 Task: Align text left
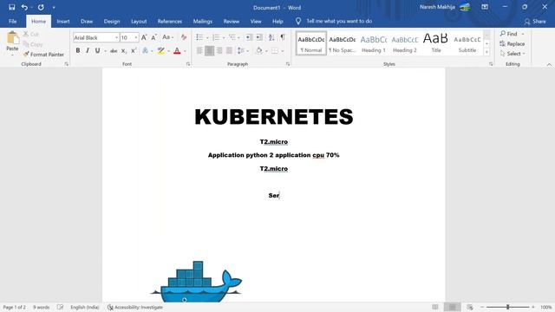click(x=199, y=50)
